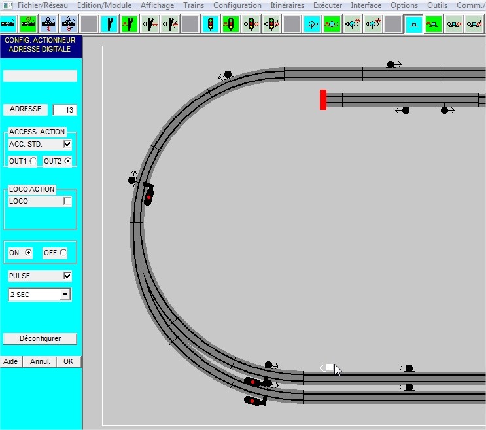Click the detector icon with slashed red arrow
486x430 pixels.
pyautogui.click(x=373, y=24)
